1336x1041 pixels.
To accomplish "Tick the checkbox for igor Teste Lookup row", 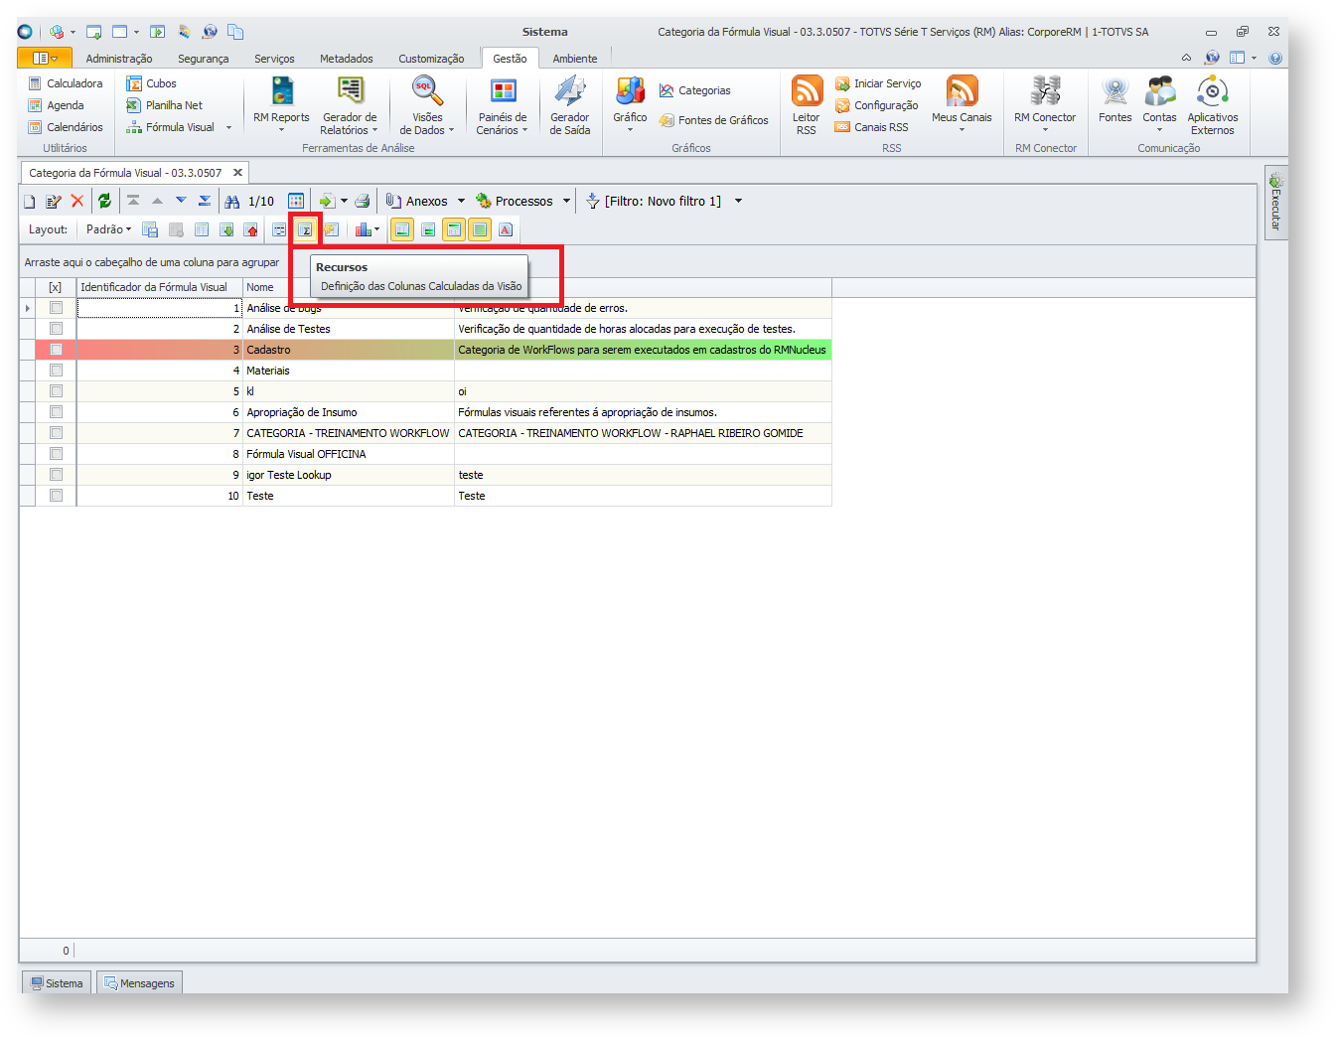I will coord(56,475).
